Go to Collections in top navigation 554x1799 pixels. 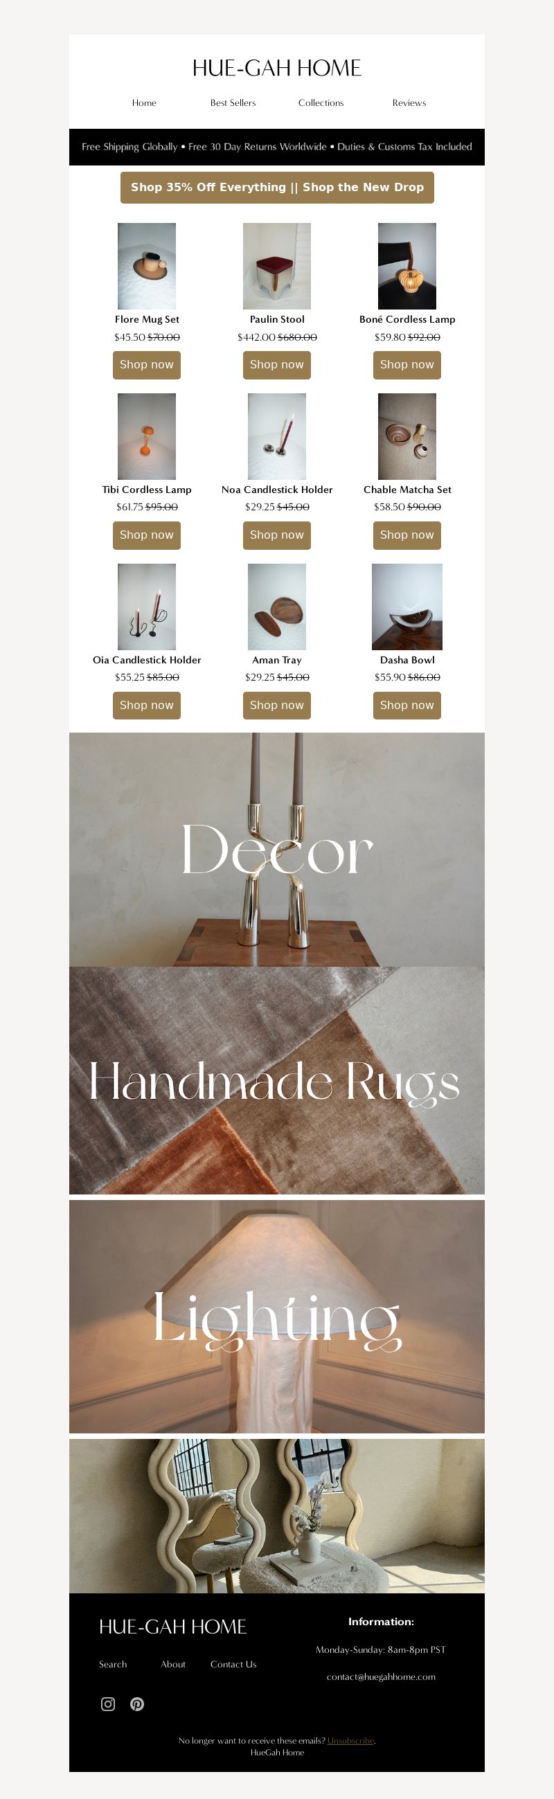click(x=321, y=102)
